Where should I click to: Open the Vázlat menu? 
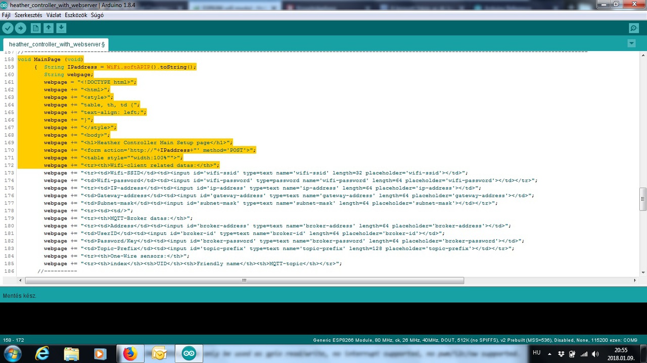[54, 15]
